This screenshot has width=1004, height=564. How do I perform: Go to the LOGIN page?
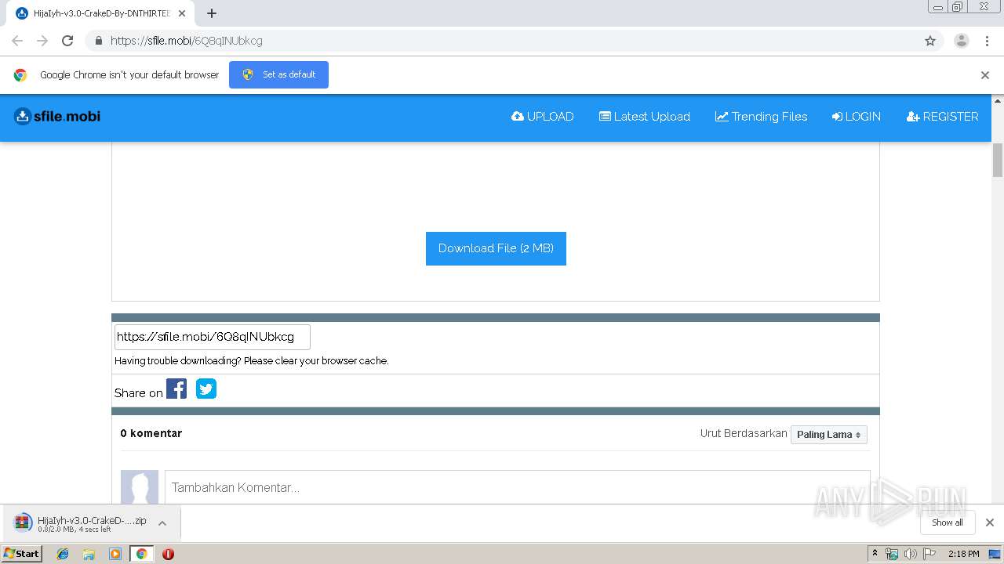click(x=857, y=117)
